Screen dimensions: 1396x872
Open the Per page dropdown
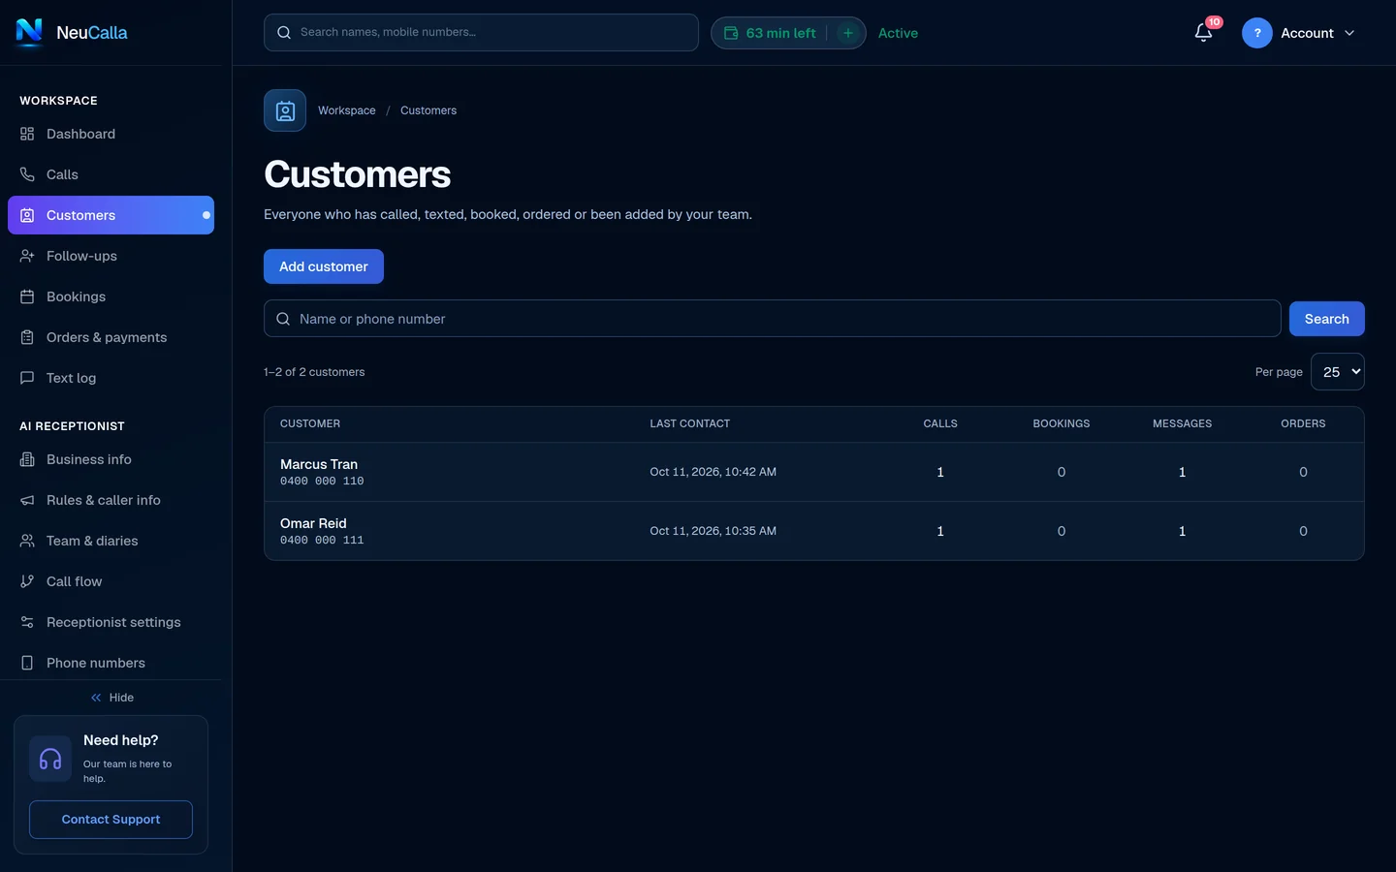tap(1337, 372)
